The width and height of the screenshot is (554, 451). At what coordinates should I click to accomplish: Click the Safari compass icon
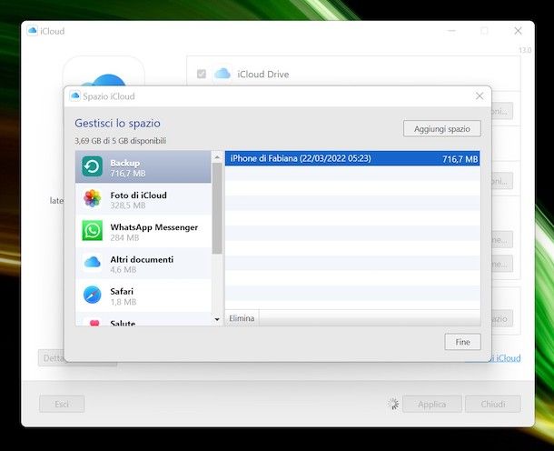click(x=93, y=295)
